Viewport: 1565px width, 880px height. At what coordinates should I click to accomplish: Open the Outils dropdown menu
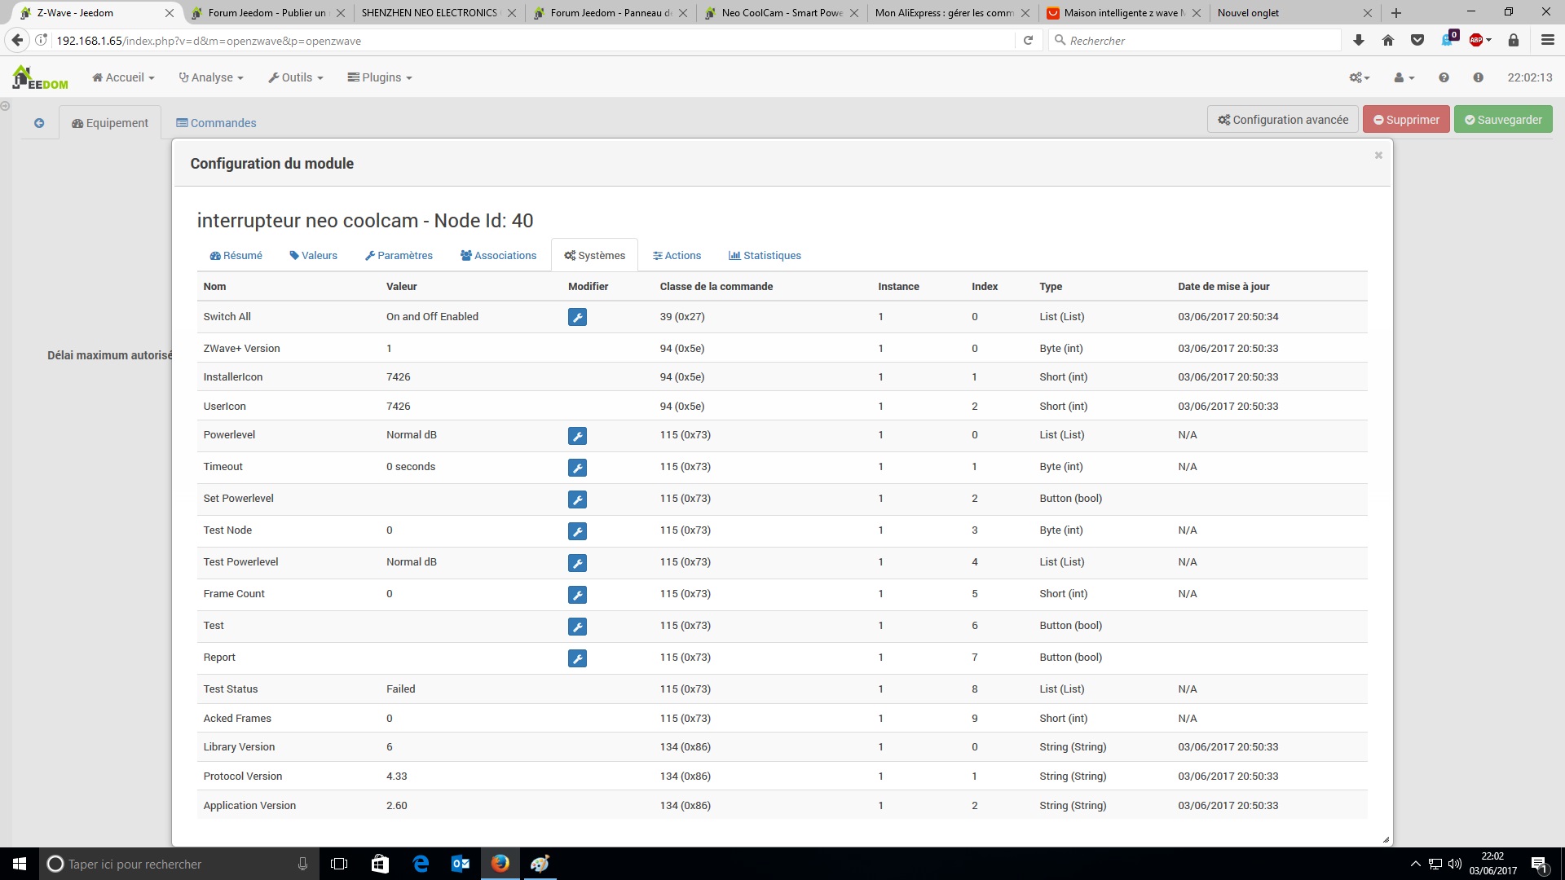pos(296,77)
